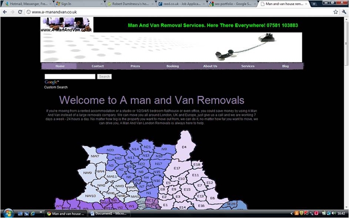Click Switch between windows quick launch icon
Viewport: 349px width, 218px height.
[x=27, y=214]
